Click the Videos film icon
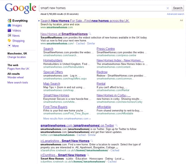Screen dimensions: 186x164 click(9, 31)
